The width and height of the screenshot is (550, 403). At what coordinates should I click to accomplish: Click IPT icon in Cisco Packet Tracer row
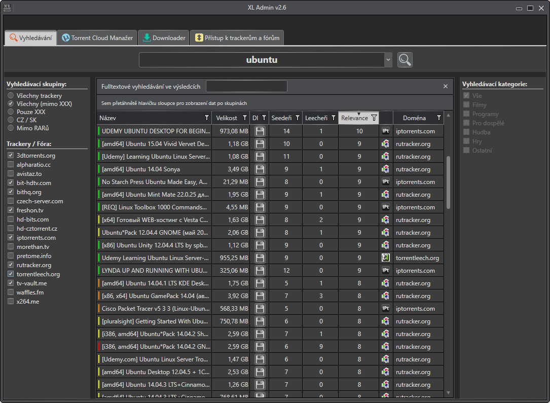(x=385, y=309)
